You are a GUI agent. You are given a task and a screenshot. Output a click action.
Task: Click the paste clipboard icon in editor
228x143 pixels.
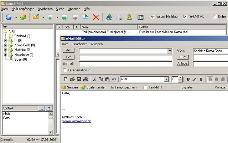pyautogui.click(x=108, y=79)
